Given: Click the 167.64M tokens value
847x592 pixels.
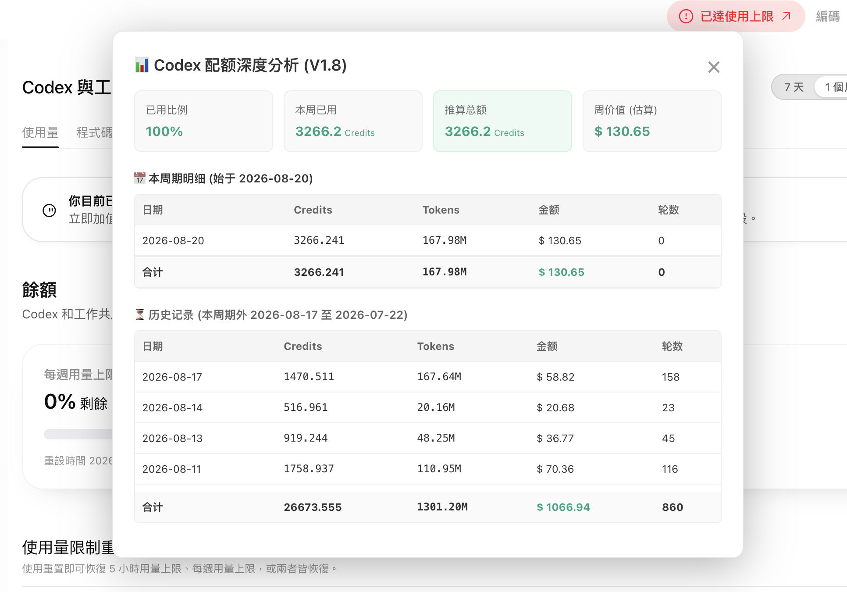Looking at the screenshot, I should (439, 377).
